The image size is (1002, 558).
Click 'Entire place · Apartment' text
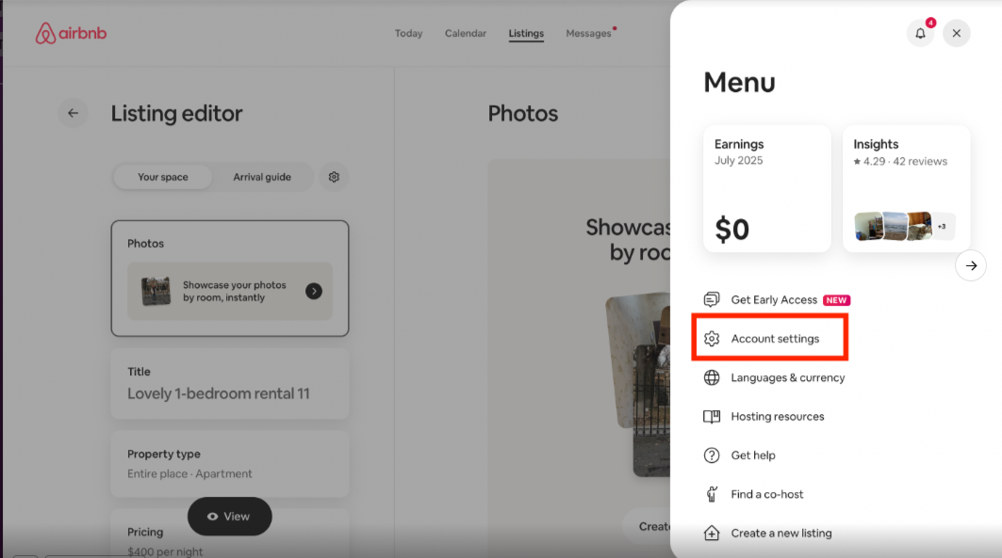[189, 474]
